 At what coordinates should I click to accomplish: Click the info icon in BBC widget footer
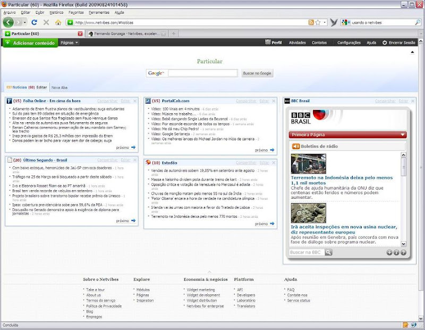point(396,252)
